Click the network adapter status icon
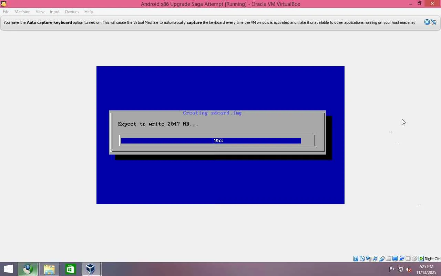Screen dimensions: 441x276 (x=376, y=259)
